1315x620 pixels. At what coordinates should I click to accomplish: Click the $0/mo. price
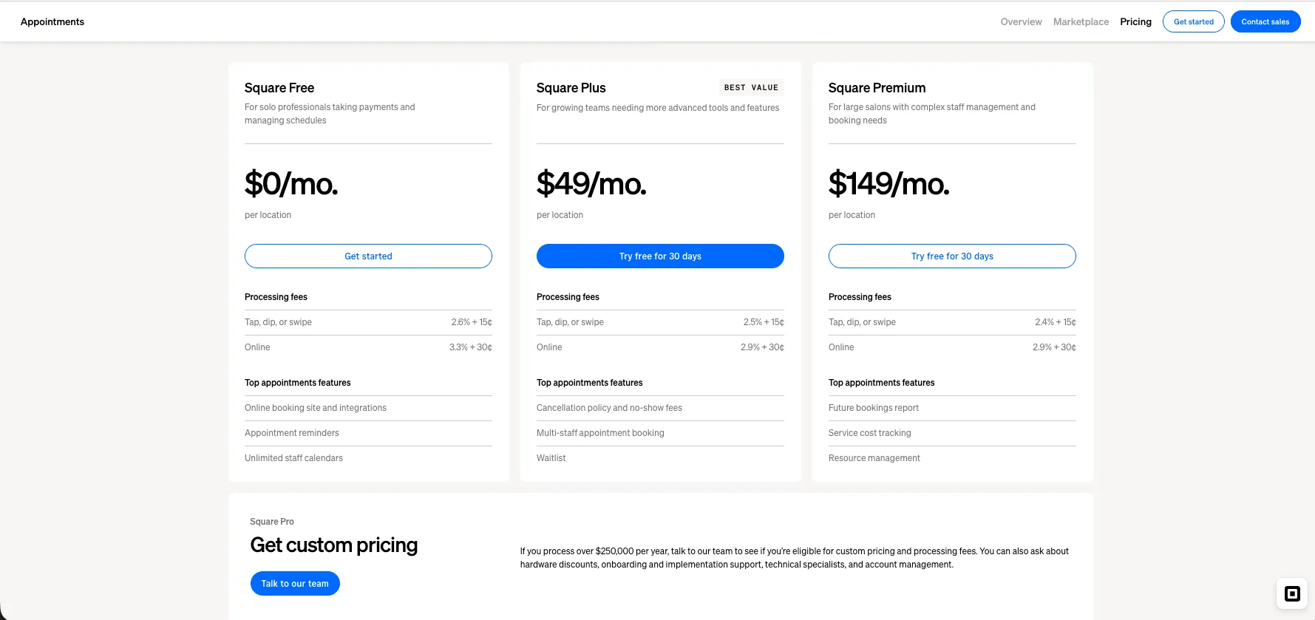291,184
